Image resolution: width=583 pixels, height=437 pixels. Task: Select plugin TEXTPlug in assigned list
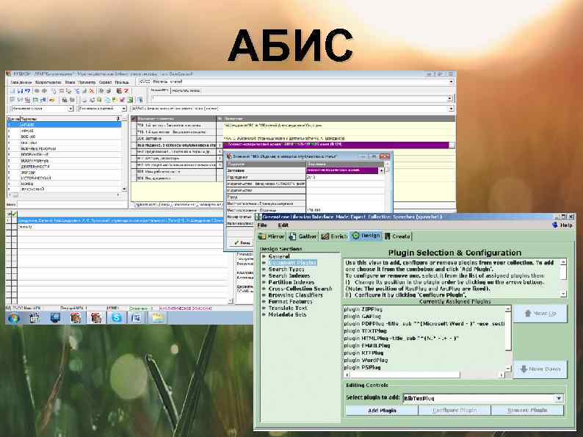coord(424,331)
